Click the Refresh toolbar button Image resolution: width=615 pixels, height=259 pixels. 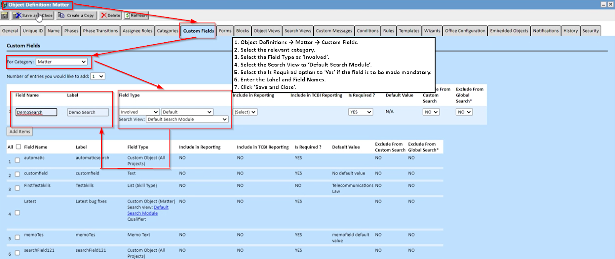pyautogui.click(x=135, y=15)
